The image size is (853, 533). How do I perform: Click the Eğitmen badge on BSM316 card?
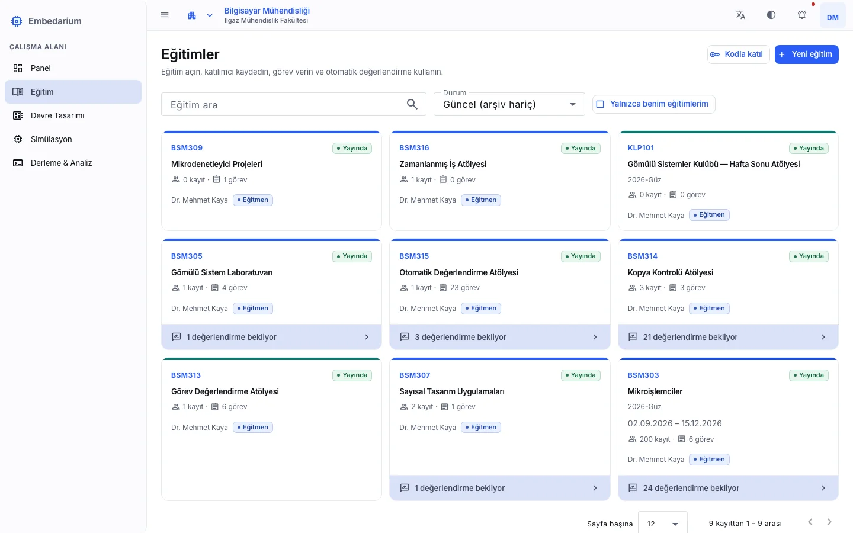click(x=481, y=200)
